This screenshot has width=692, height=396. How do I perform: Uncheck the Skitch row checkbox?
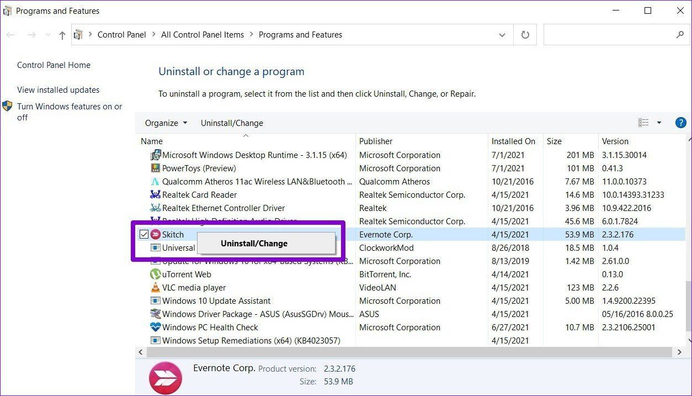point(144,235)
